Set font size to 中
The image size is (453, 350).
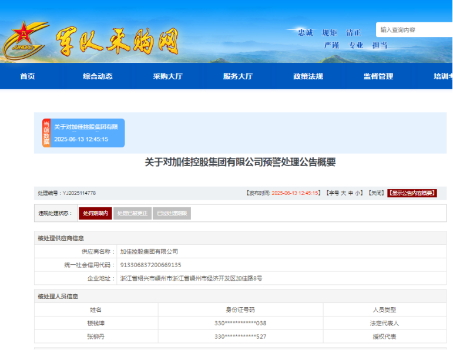[350, 193]
